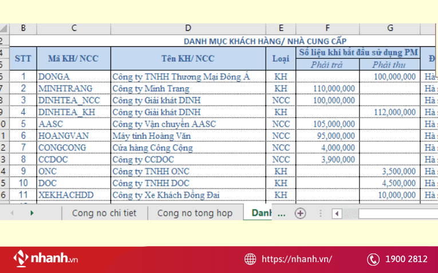Click Công ty TNHH Thương Mại Đông Á cell

pos(188,77)
